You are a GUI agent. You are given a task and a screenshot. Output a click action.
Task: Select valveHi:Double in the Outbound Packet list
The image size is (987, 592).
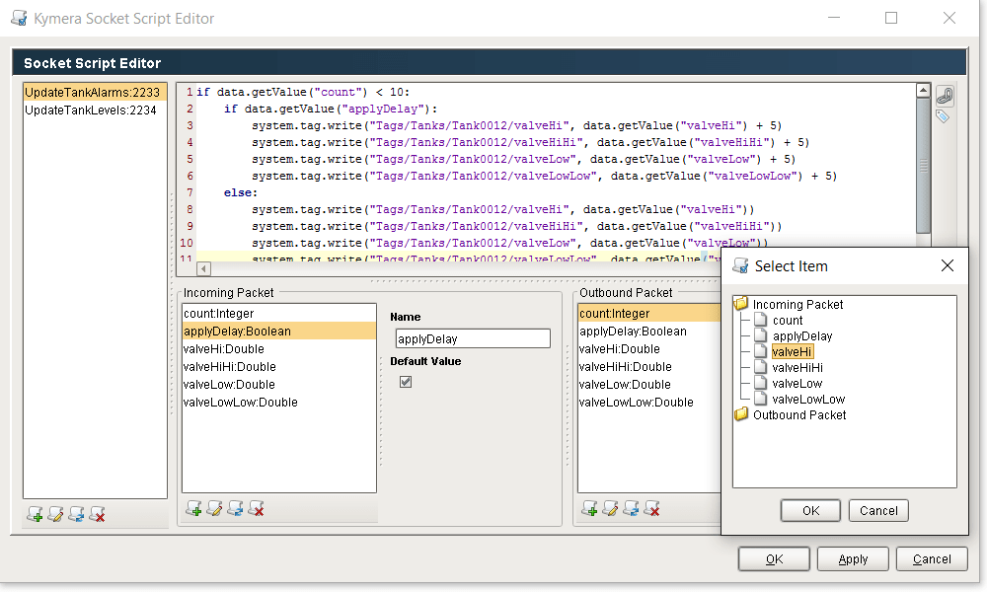649,348
